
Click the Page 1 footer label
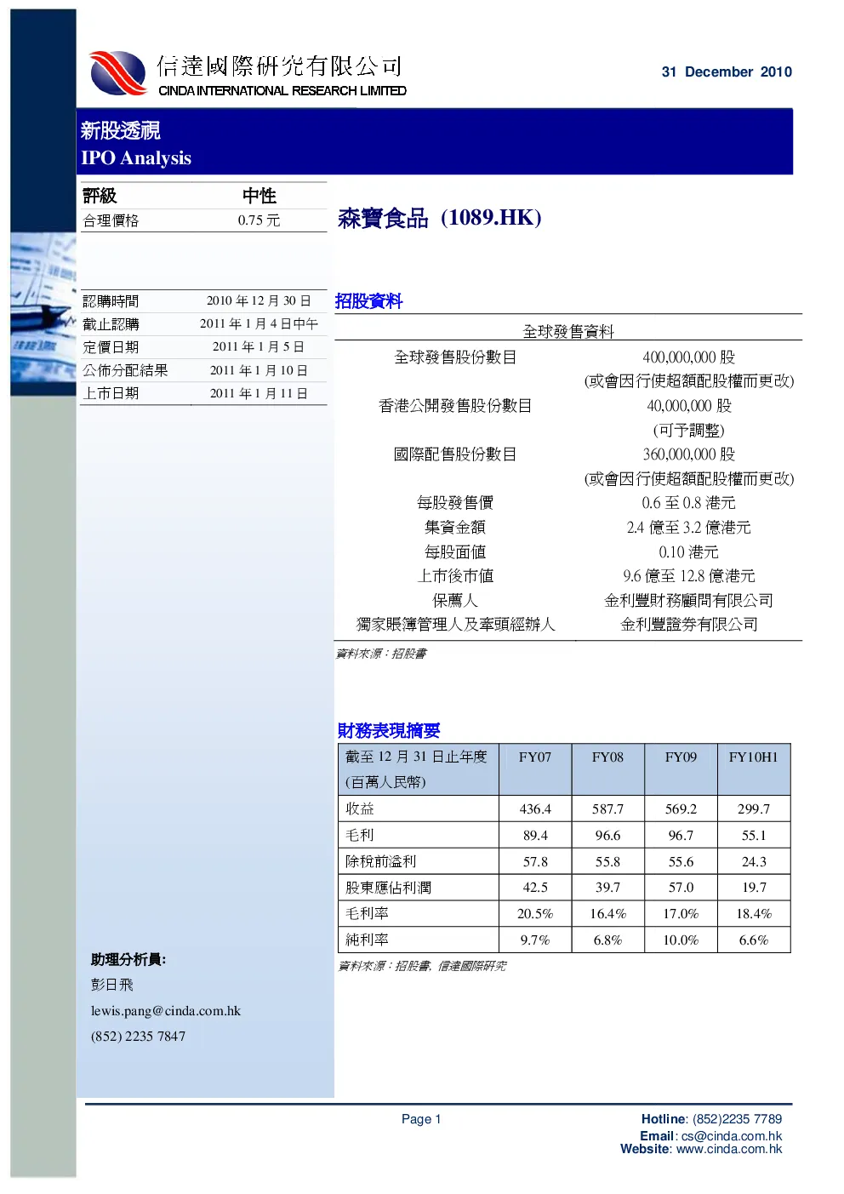click(421, 1119)
